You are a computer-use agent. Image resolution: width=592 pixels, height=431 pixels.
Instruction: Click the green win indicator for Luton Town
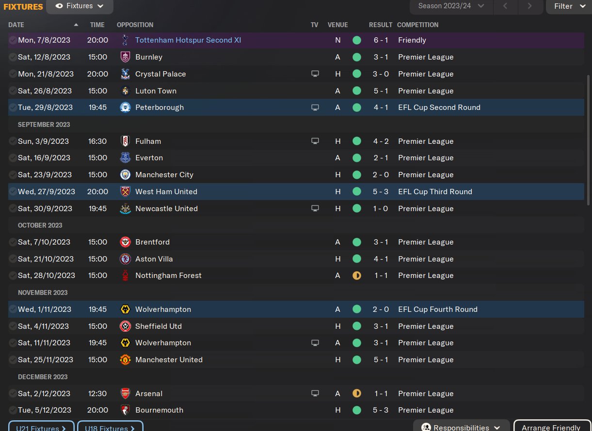tap(357, 91)
